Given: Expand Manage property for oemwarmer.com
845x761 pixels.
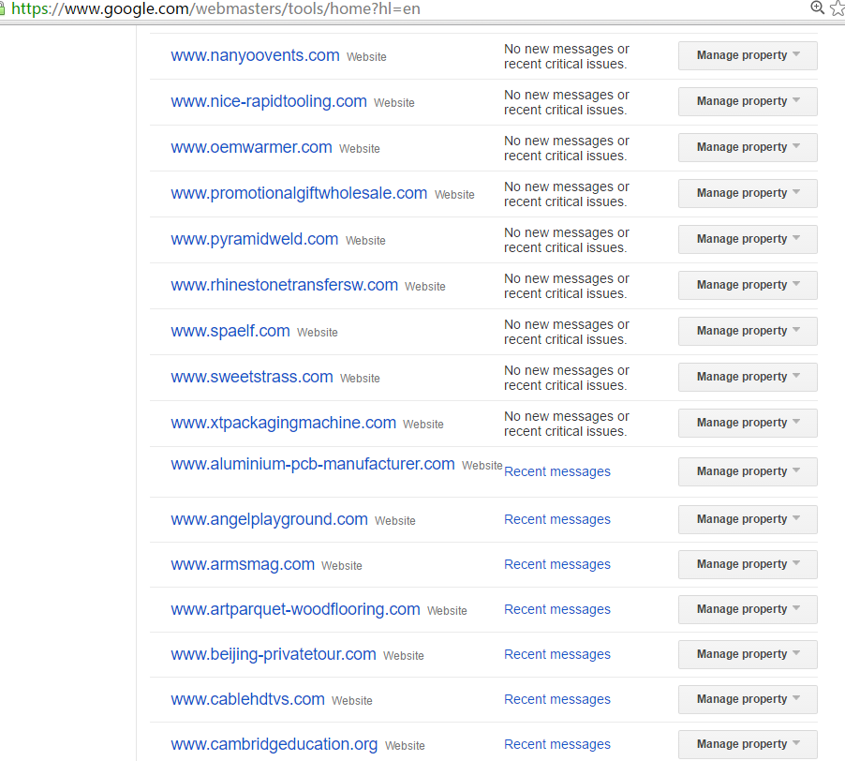Looking at the screenshot, I should coord(748,147).
